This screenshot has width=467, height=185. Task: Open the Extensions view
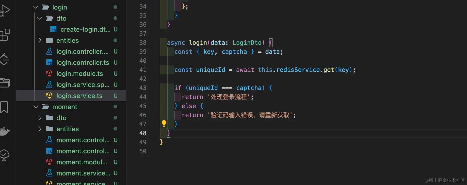click(5, 35)
